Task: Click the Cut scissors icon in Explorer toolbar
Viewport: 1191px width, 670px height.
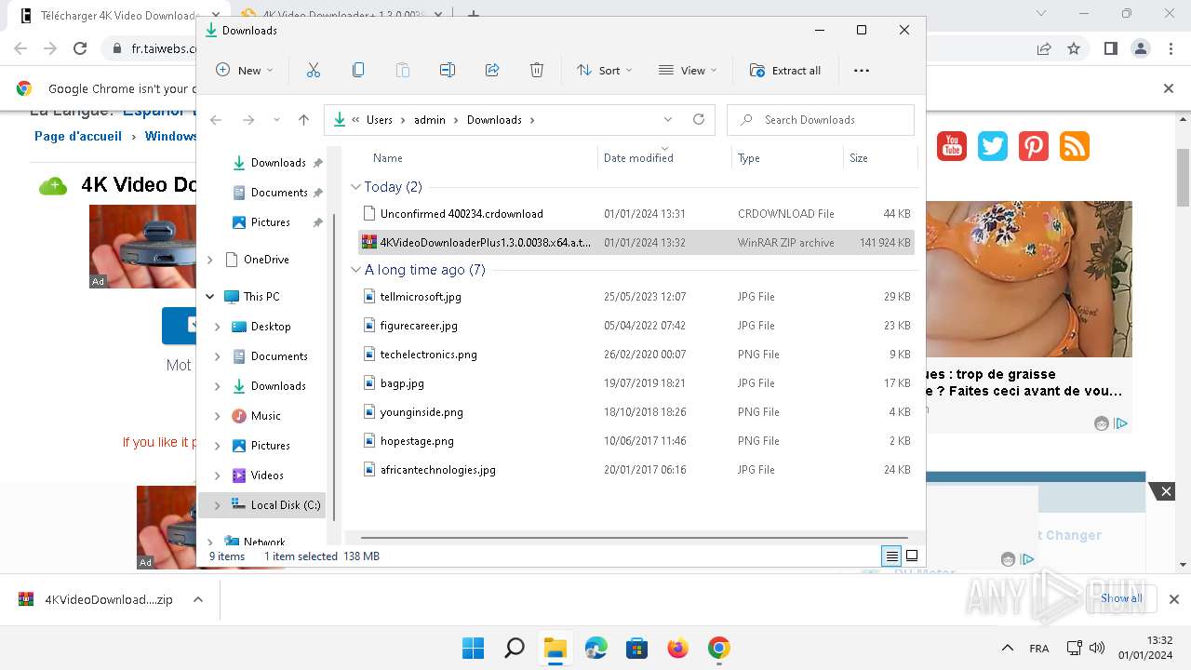Action: (x=313, y=70)
